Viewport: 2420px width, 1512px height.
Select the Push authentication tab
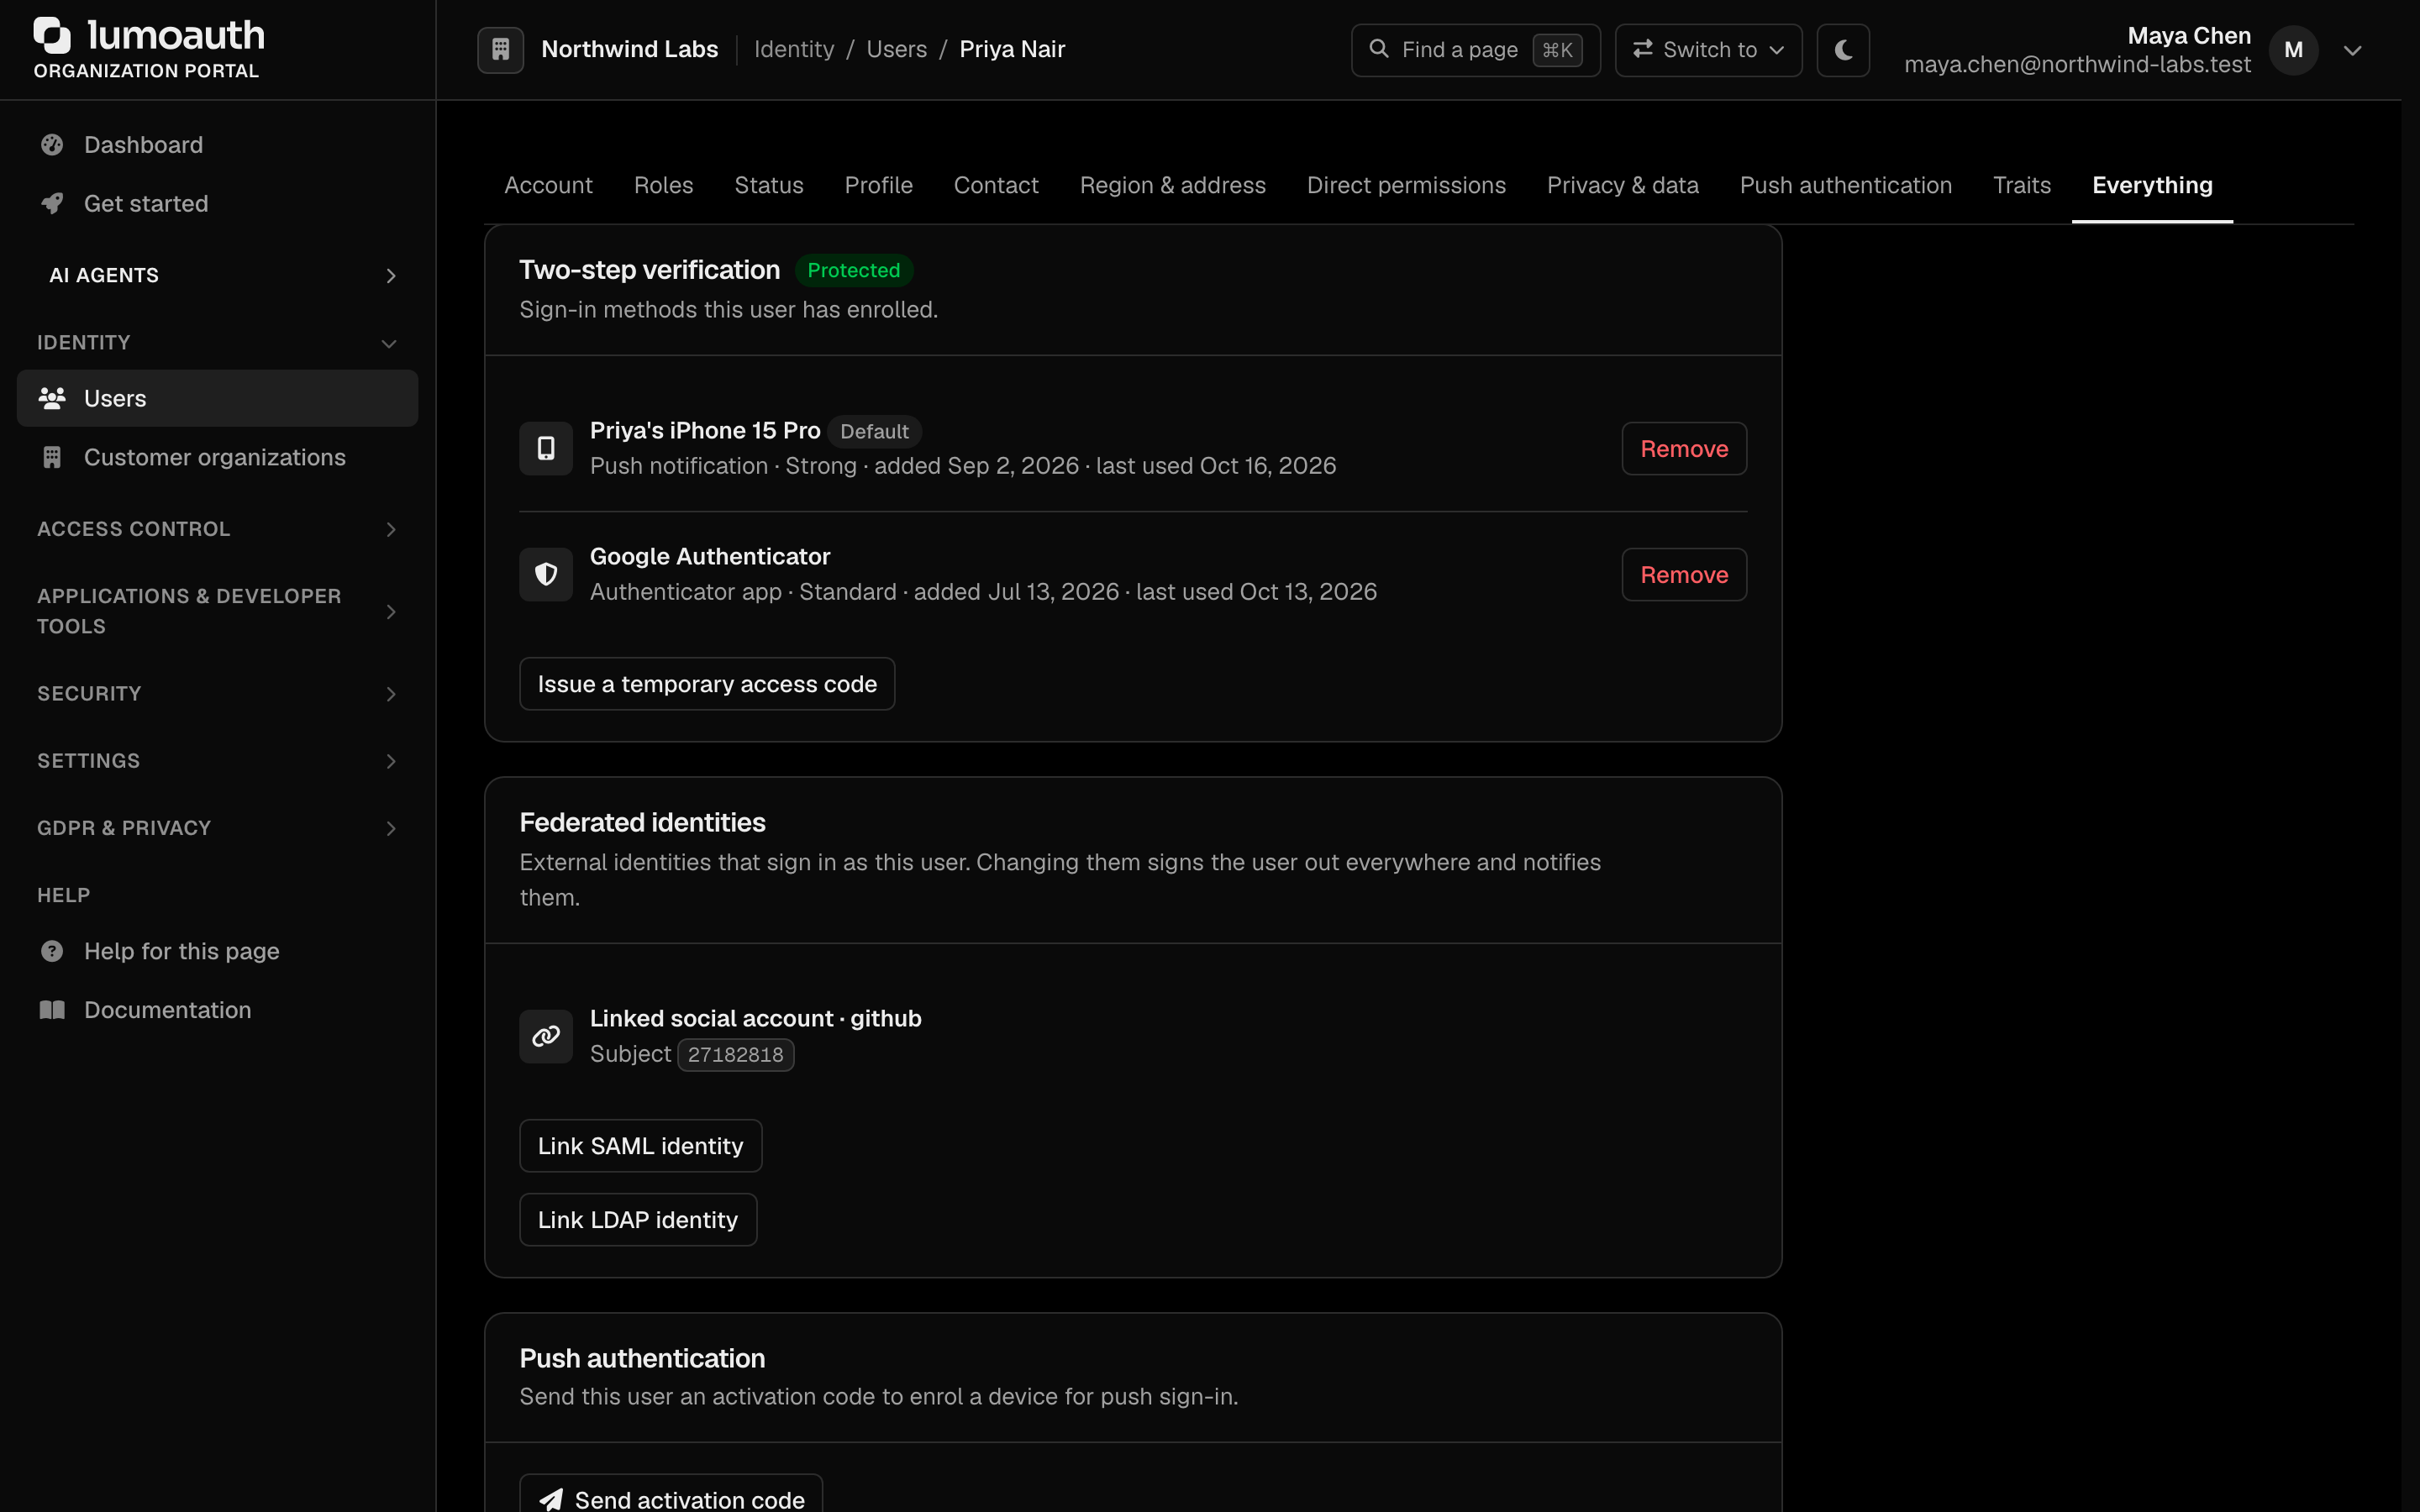coord(1845,185)
